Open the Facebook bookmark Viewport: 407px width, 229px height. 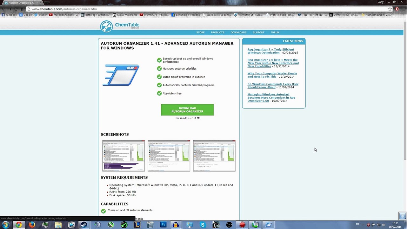click(x=9, y=15)
